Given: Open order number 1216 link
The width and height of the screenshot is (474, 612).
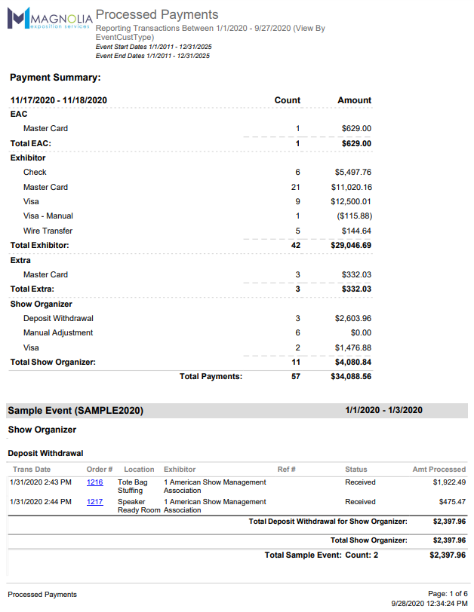Looking at the screenshot, I should tap(95, 482).
